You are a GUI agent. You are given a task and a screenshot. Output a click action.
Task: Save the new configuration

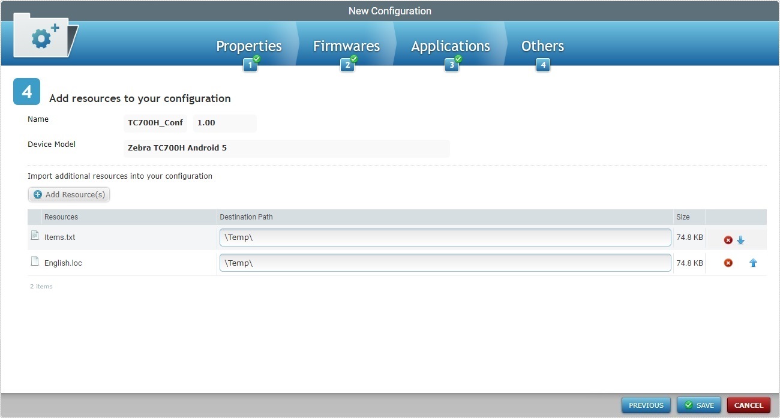pos(698,405)
